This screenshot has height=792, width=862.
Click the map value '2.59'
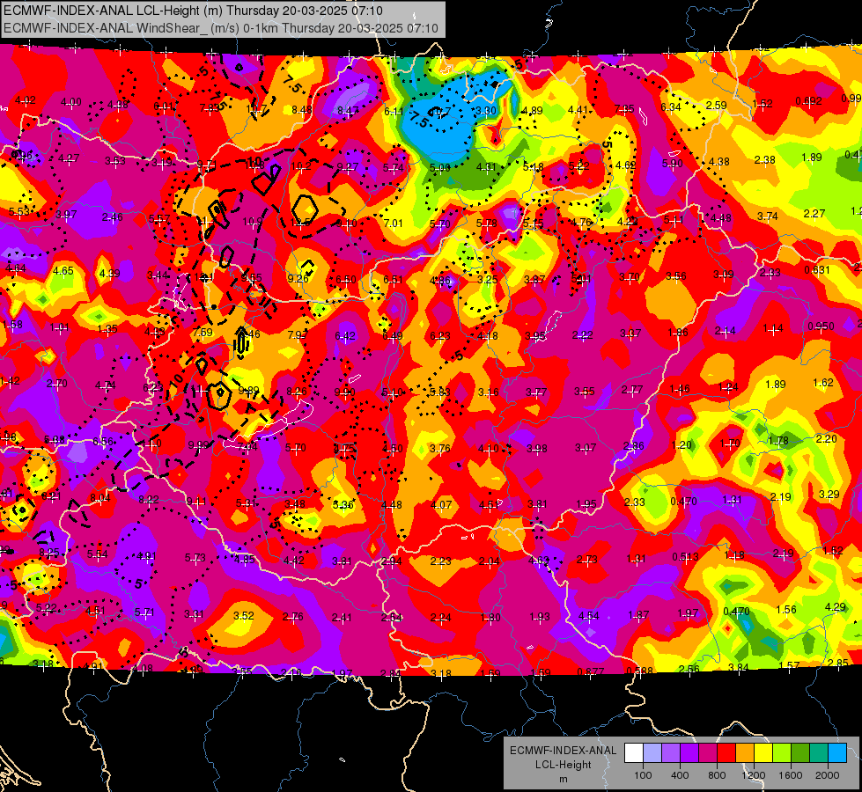point(717,105)
